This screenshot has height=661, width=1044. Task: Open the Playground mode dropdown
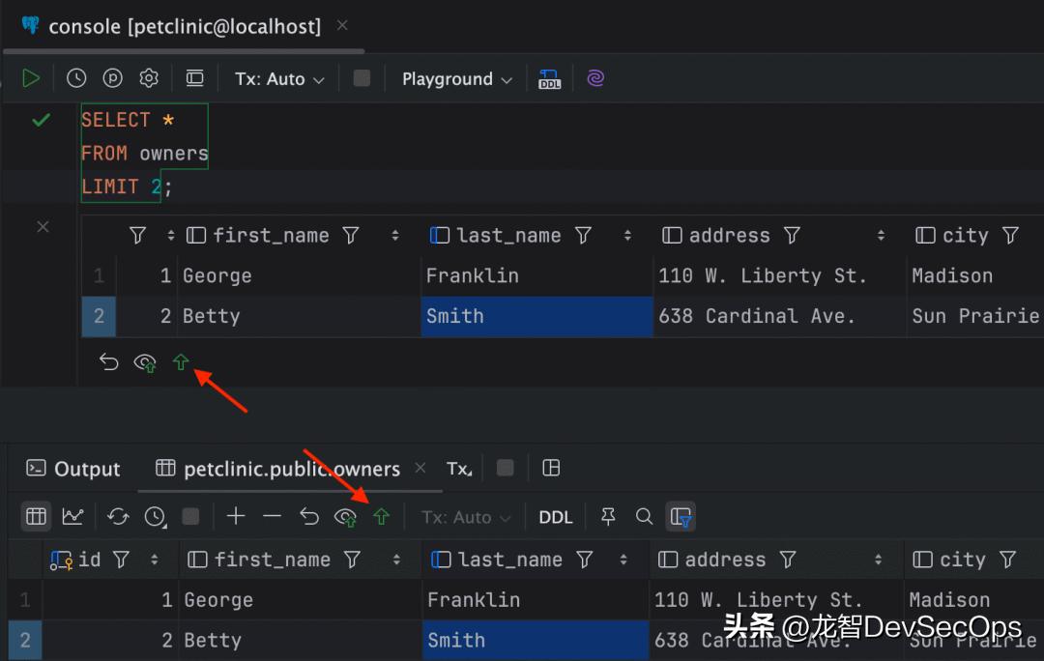pyautogui.click(x=456, y=79)
